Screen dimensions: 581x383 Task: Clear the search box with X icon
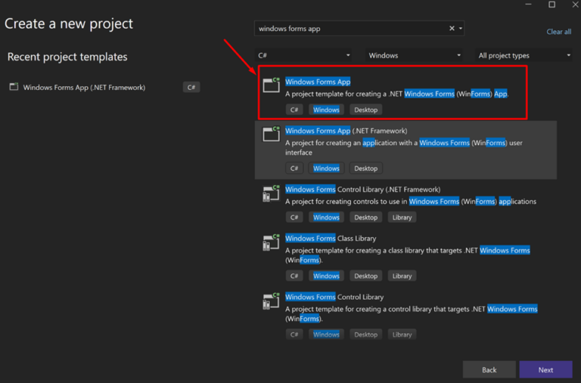(x=452, y=29)
